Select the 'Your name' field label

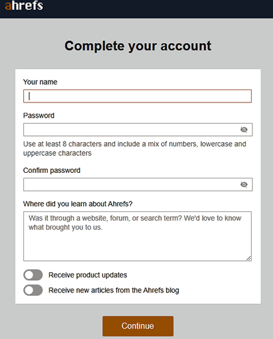[x=40, y=82]
